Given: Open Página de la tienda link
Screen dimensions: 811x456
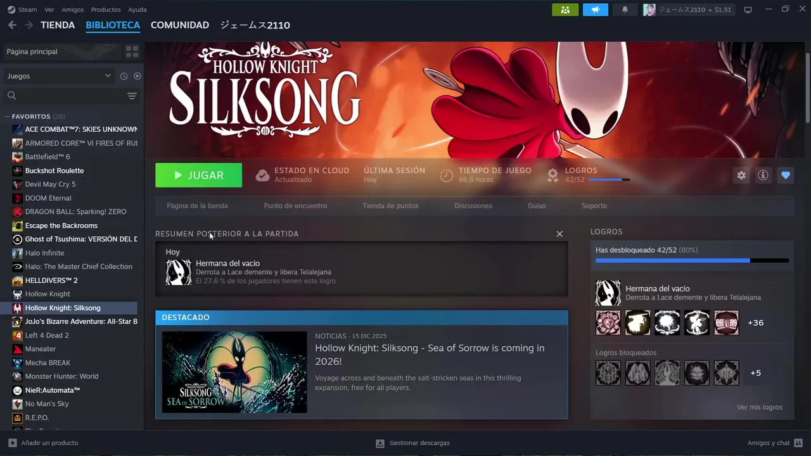Looking at the screenshot, I should [x=197, y=206].
